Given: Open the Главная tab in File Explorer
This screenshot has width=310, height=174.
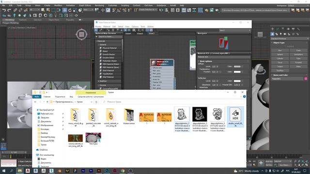Looking at the screenshot, I should 47,97.
